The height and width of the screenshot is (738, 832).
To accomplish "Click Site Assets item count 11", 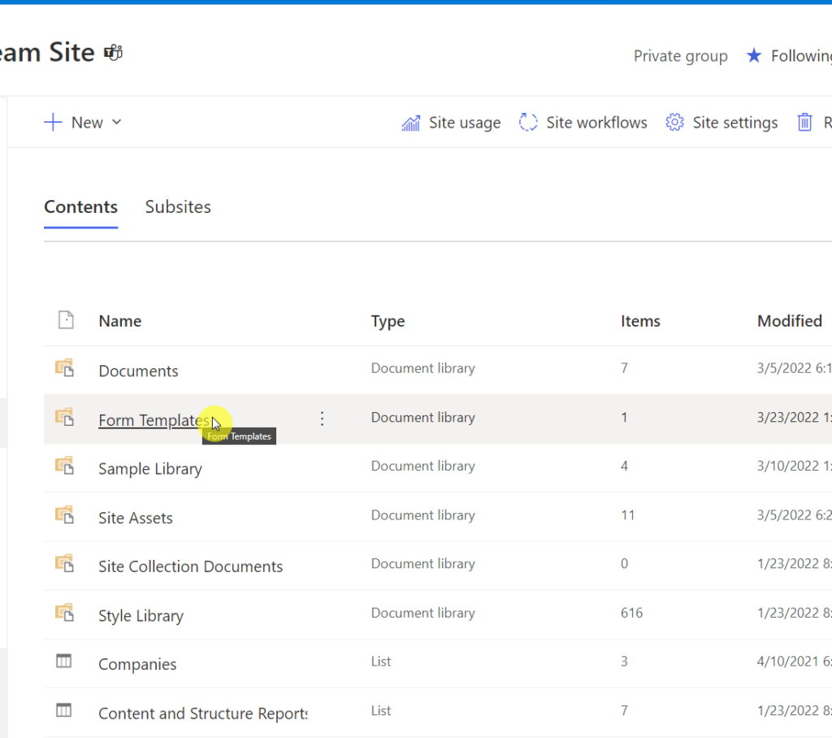I will coord(628,515).
